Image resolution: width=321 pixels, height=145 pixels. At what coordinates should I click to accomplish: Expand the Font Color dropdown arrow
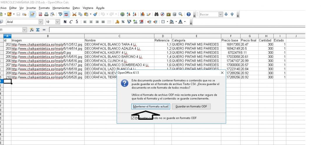185,22
